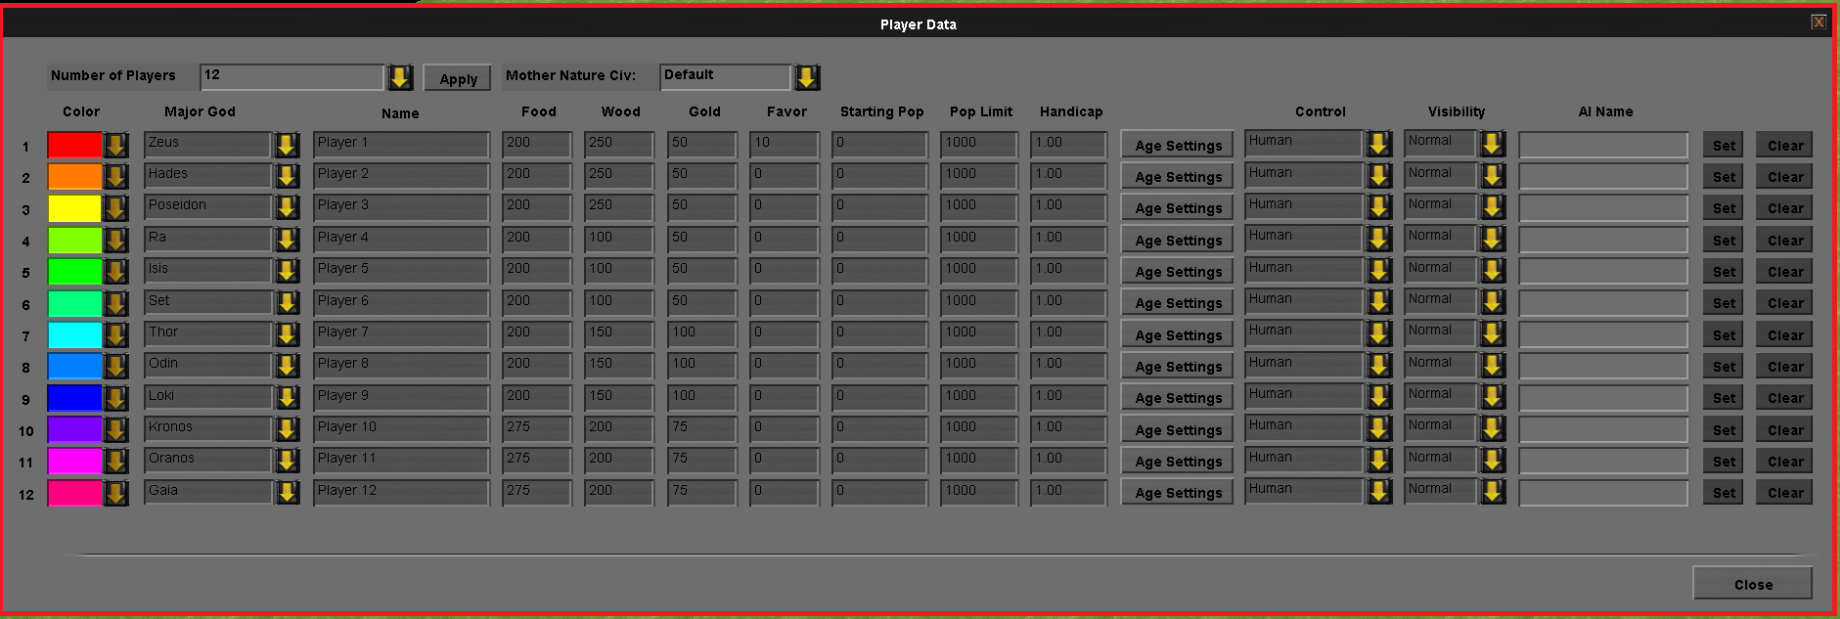
Task: Click the Clear button for Player 2
Action: (x=1784, y=177)
